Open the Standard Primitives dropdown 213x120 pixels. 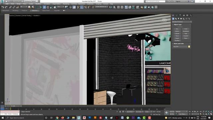pos(182,22)
